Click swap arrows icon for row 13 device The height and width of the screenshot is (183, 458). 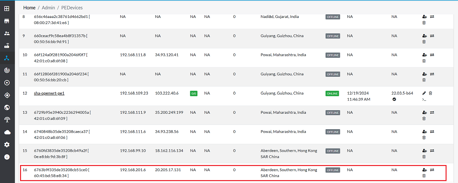[432, 112]
